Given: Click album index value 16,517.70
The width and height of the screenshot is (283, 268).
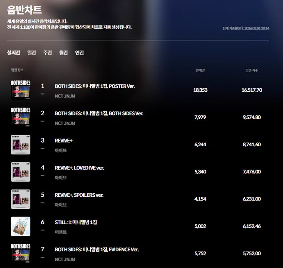Looking at the screenshot, I should click(x=252, y=90).
